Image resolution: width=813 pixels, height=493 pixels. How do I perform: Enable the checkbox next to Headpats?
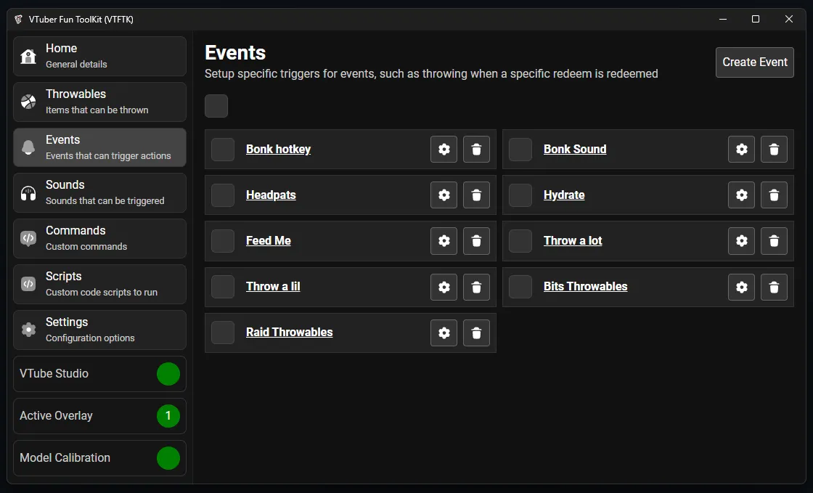[222, 195]
